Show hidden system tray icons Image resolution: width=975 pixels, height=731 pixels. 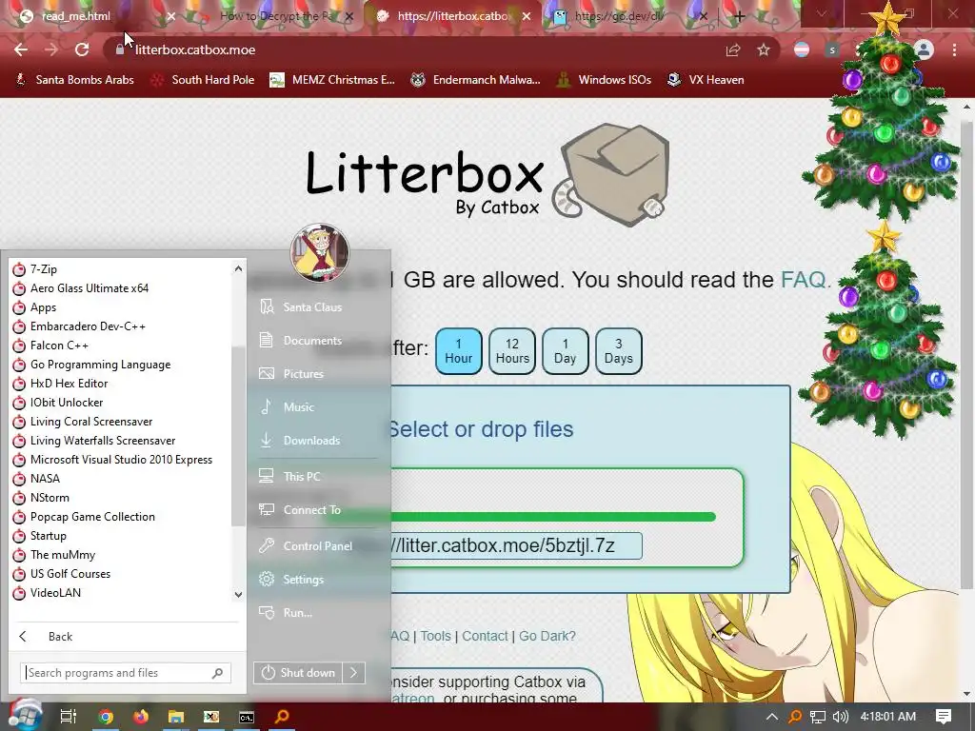[771, 718]
